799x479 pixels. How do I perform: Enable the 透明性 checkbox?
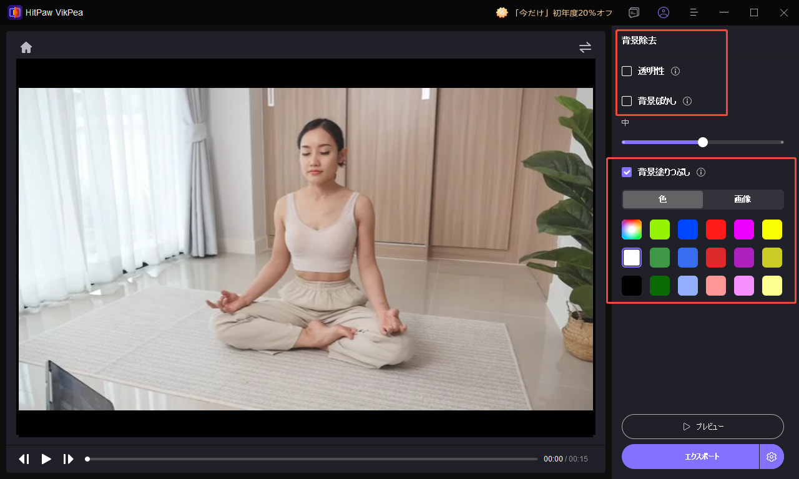click(626, 71)
